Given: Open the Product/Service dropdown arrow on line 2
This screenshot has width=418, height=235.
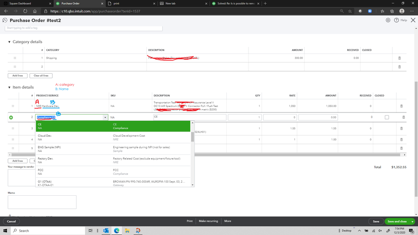Looking at the screenshot, I should coord(105,117).
